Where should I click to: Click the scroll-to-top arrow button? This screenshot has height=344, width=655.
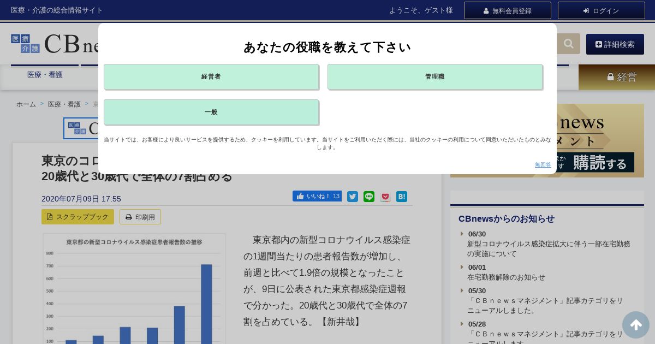coord(636,325)
